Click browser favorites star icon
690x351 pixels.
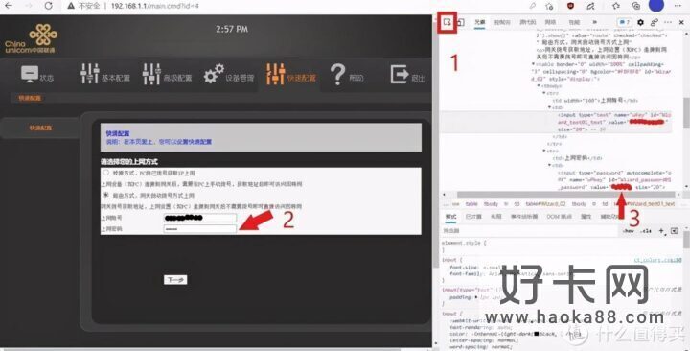coord(615,6)
